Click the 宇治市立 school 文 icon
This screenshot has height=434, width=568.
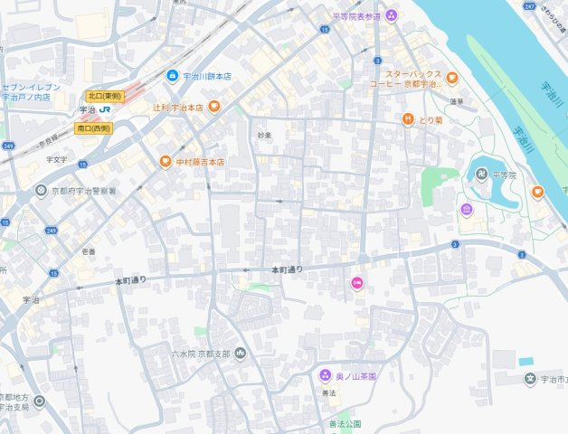pyautogui.click(x=530, y=379)
